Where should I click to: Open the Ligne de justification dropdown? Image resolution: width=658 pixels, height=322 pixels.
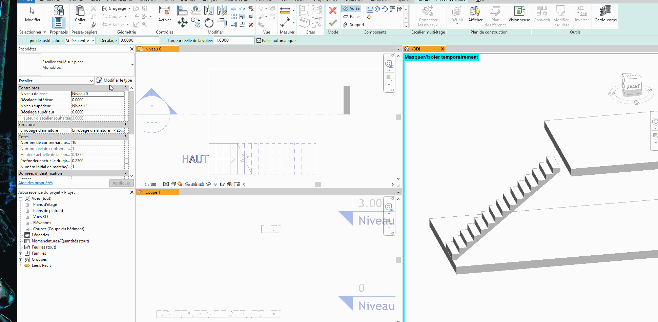click(x=80, y=41)
